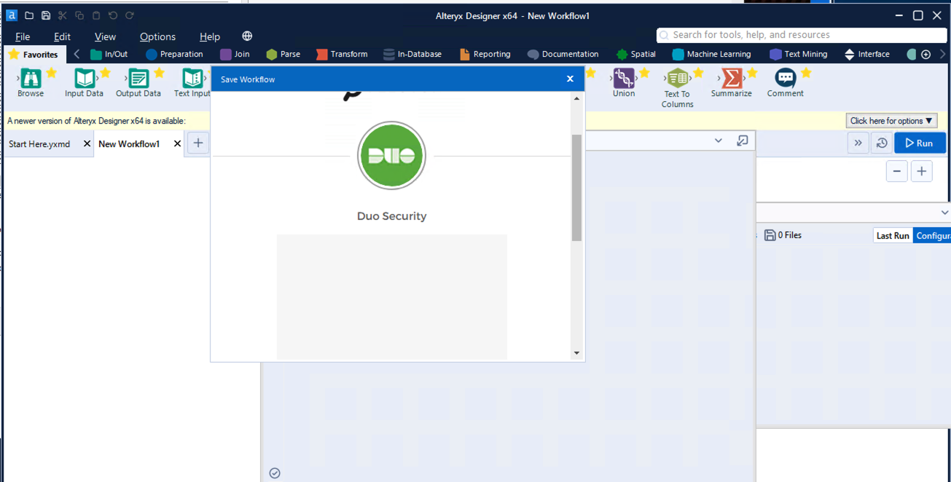Screen dimensions: 951x482
Task: Select the Browse tool icon
Action: click(x=31, y=78)
